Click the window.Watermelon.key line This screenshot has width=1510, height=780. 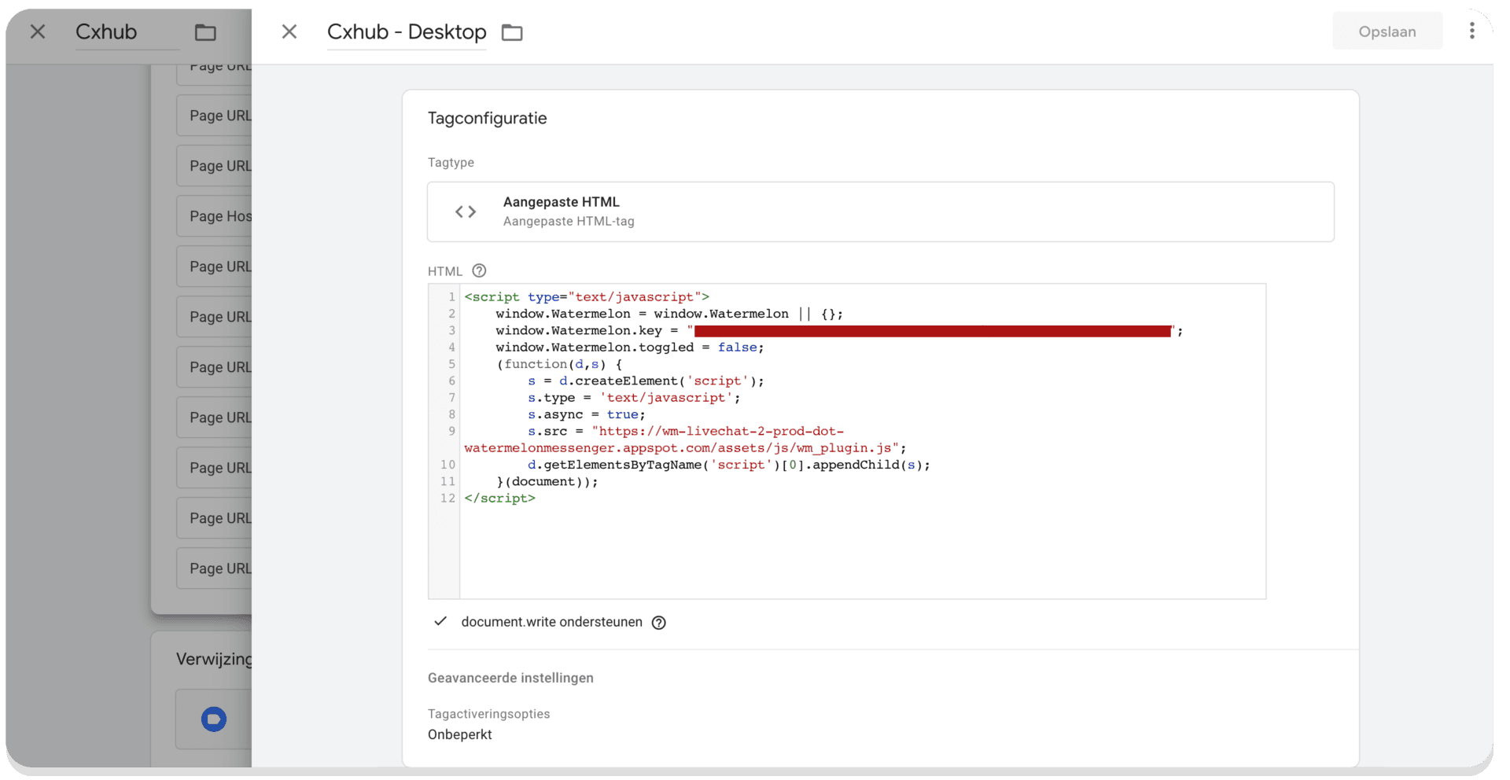(838, 330)
